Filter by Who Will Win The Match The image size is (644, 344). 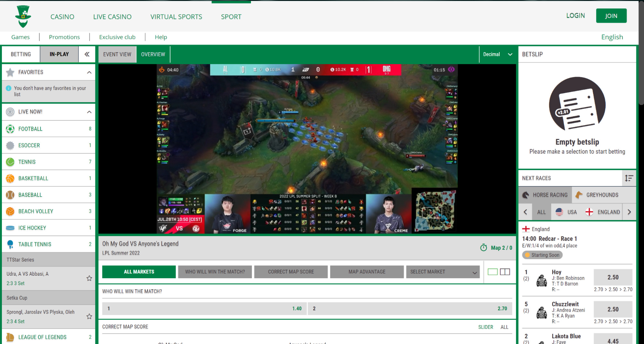coord(215,272)
